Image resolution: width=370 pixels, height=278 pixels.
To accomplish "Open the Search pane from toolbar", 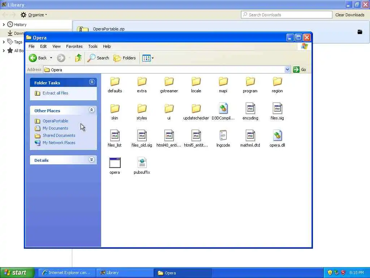I will coord(98,58).
